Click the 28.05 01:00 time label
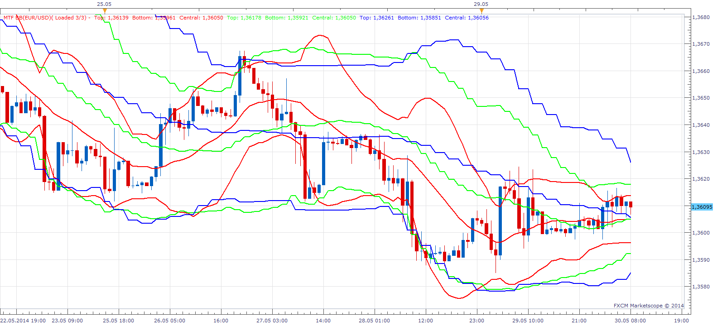Screen dimensions: 717x326 [375, 321]
